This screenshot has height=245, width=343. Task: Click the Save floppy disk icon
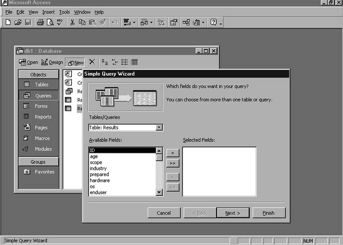point(28,22)
